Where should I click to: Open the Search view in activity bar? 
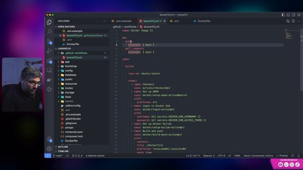[49, 32]
